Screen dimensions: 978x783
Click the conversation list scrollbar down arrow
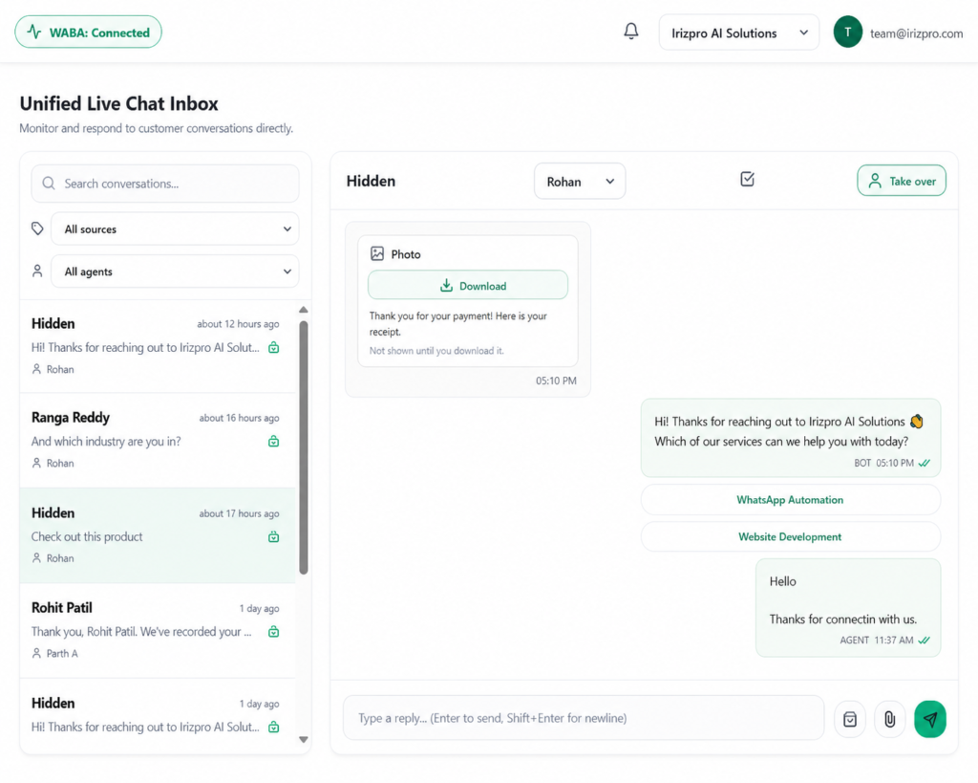coord(304,740)
